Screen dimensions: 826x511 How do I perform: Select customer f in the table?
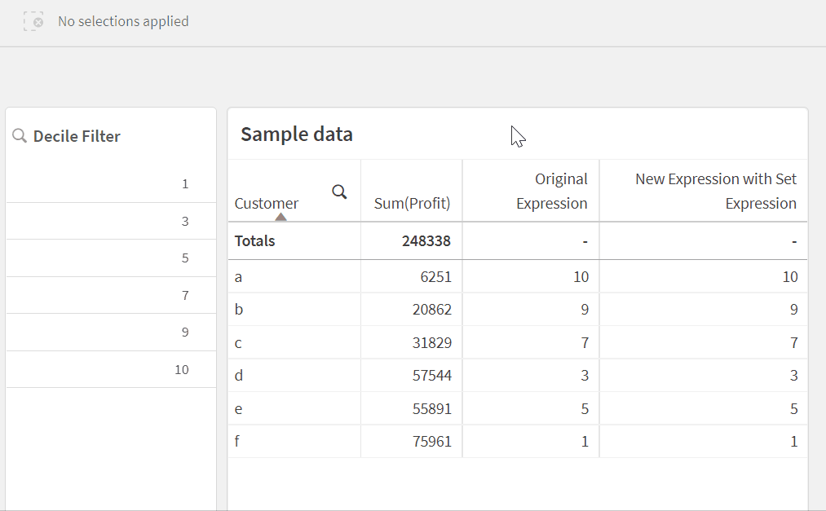[x=237, y=441]
